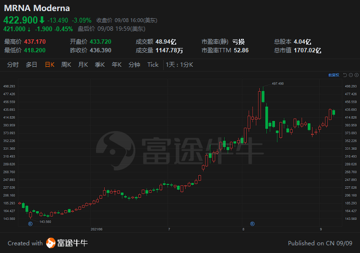Click the tall green candle after the 497.490 peak

point(266,118)
